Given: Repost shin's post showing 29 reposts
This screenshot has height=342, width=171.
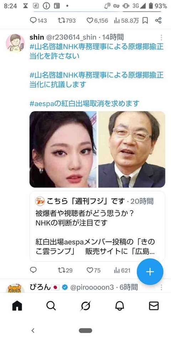Looking at the screenshot, I should click(x=65, y=270).
